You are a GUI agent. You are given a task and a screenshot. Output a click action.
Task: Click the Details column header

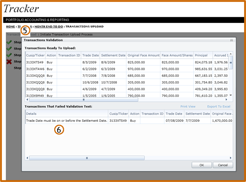[67, 114]
